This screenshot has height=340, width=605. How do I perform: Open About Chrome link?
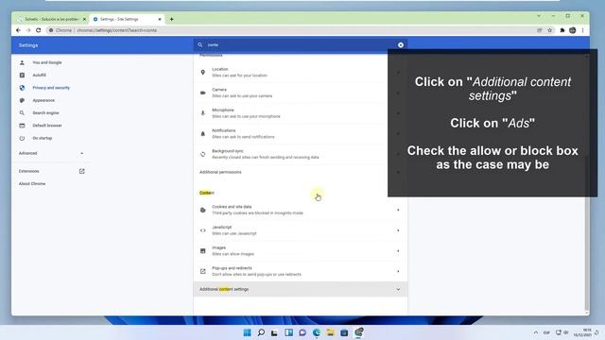(32, 184)
